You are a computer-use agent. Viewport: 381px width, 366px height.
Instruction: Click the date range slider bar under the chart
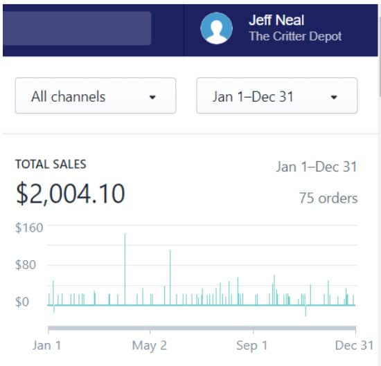click(x=202, y=329)
